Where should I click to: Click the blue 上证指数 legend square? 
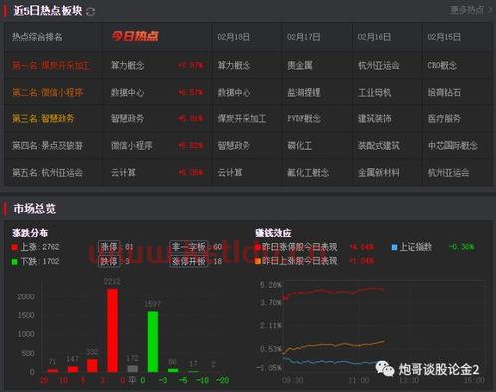(x=394, y=247)
